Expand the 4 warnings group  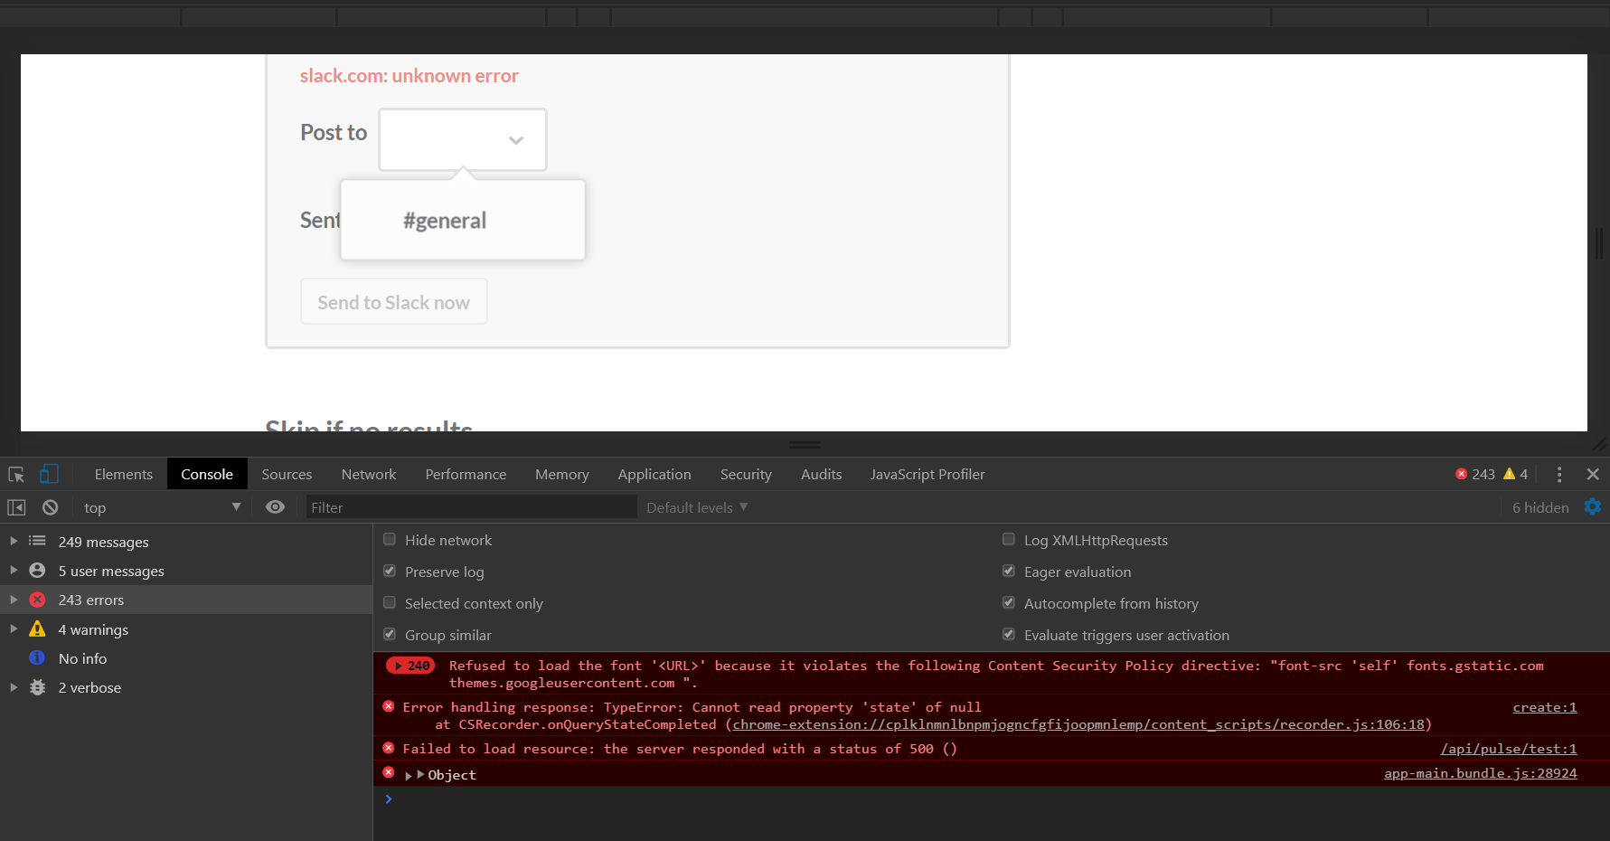click(14, 628)
